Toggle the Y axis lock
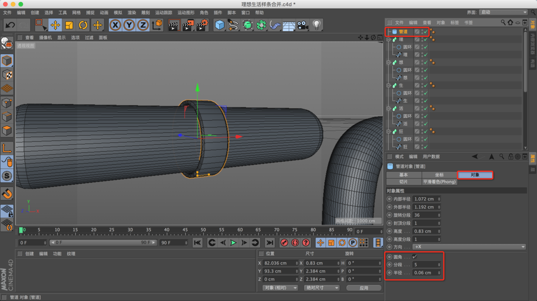 129,25
